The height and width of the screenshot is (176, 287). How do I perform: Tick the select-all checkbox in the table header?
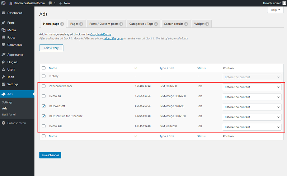(x=43, y=68)
